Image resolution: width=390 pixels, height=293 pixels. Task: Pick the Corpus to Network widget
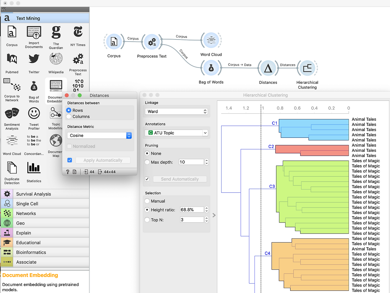pos(12,90)
